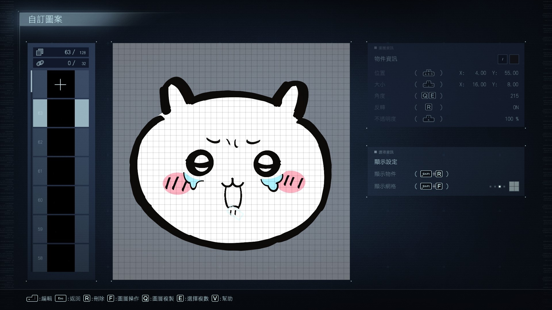The width and height of the screenshot is (552, 310).
Task: Click the layer scrollbar on the left
Action: click(x=32, y=82)
